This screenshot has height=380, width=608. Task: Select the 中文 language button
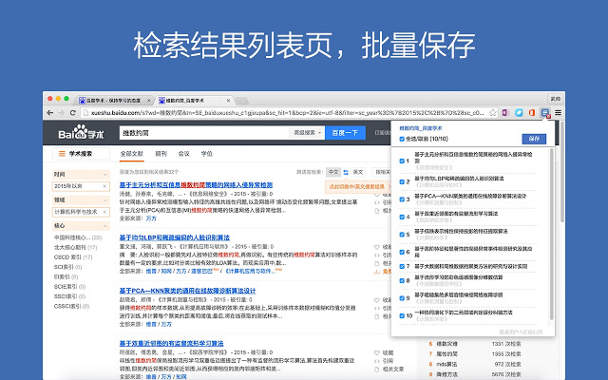[x=333, y=172]
